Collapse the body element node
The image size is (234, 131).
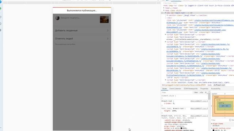pyautogui.click(x=164, y=11)
